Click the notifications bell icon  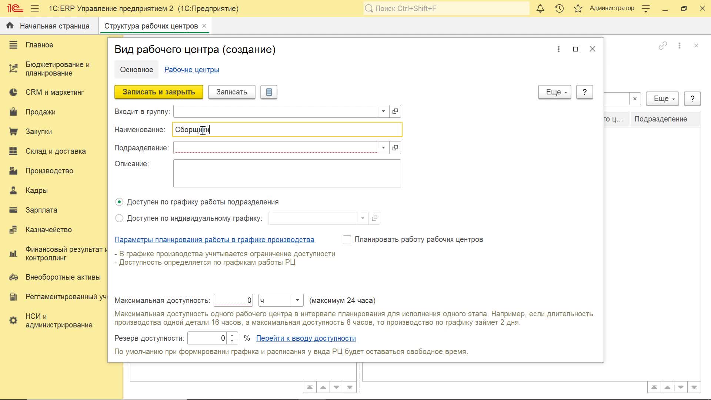pyautogui.click(x=540, y=8)
